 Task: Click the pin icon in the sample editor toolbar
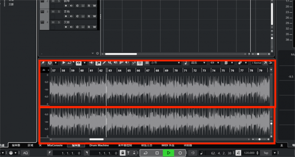pos(43,63)
